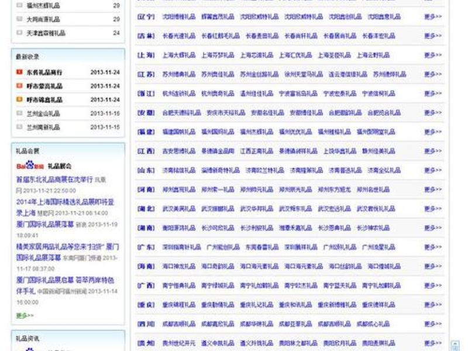Click 更多>> in the 湖北 row

tap(433, 209)
